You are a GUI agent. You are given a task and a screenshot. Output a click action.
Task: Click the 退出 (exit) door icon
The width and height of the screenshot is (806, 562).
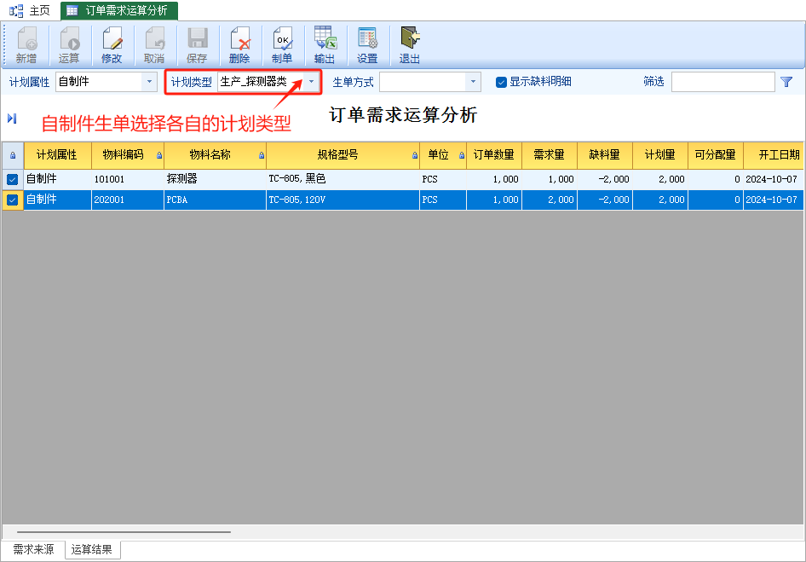pyautogui.click(x=410, y=45)
